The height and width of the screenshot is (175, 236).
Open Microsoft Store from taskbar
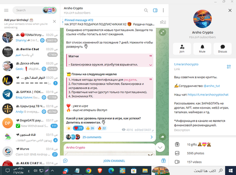134,171
